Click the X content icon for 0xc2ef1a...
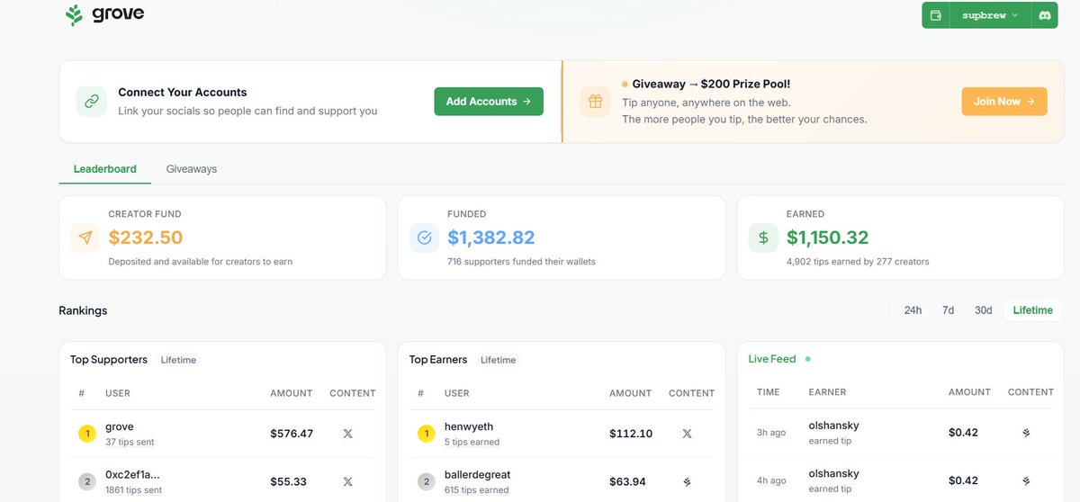The width and height of the screenshot is (1080, 502). (x=348, y=481)
